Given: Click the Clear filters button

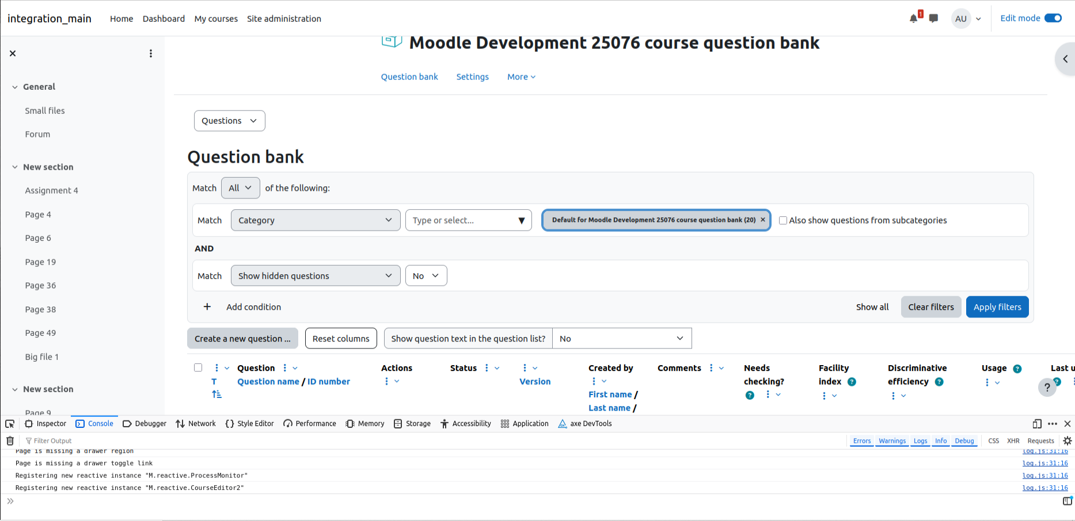Looking at the screenshot, I should [931, 307].
